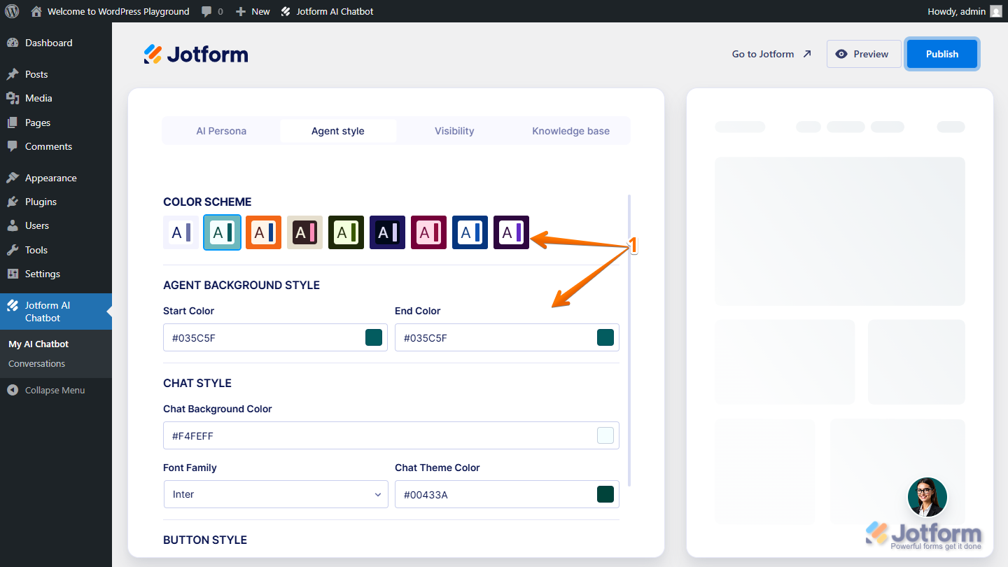Open the Font Family dropdown
Viewport: 1008px width, 567px height.
tap(276, 494)
